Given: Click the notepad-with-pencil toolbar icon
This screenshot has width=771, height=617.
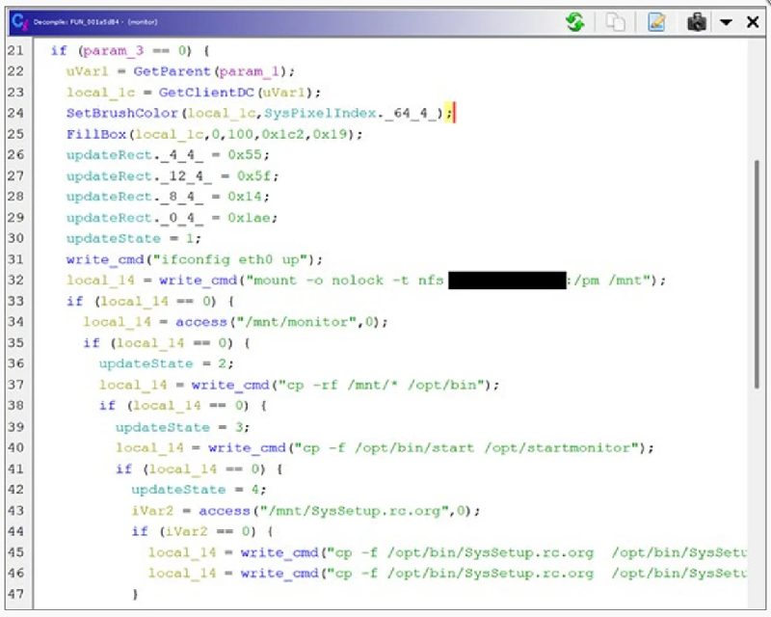Looking at the screenshot, I should tap(656, 21).
